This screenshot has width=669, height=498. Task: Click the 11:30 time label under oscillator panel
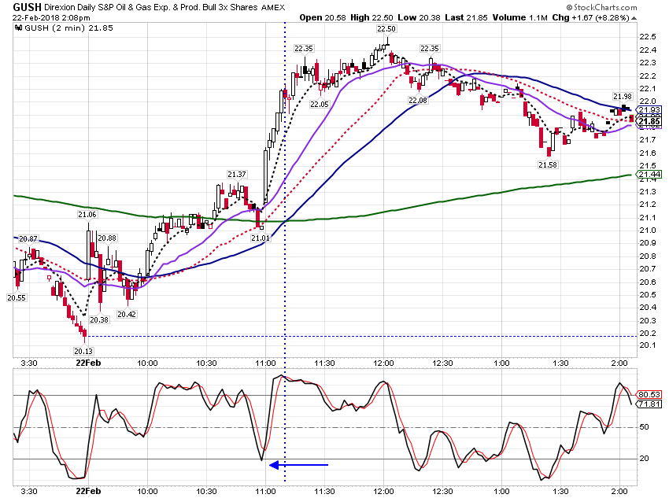(x=325, y=491)
